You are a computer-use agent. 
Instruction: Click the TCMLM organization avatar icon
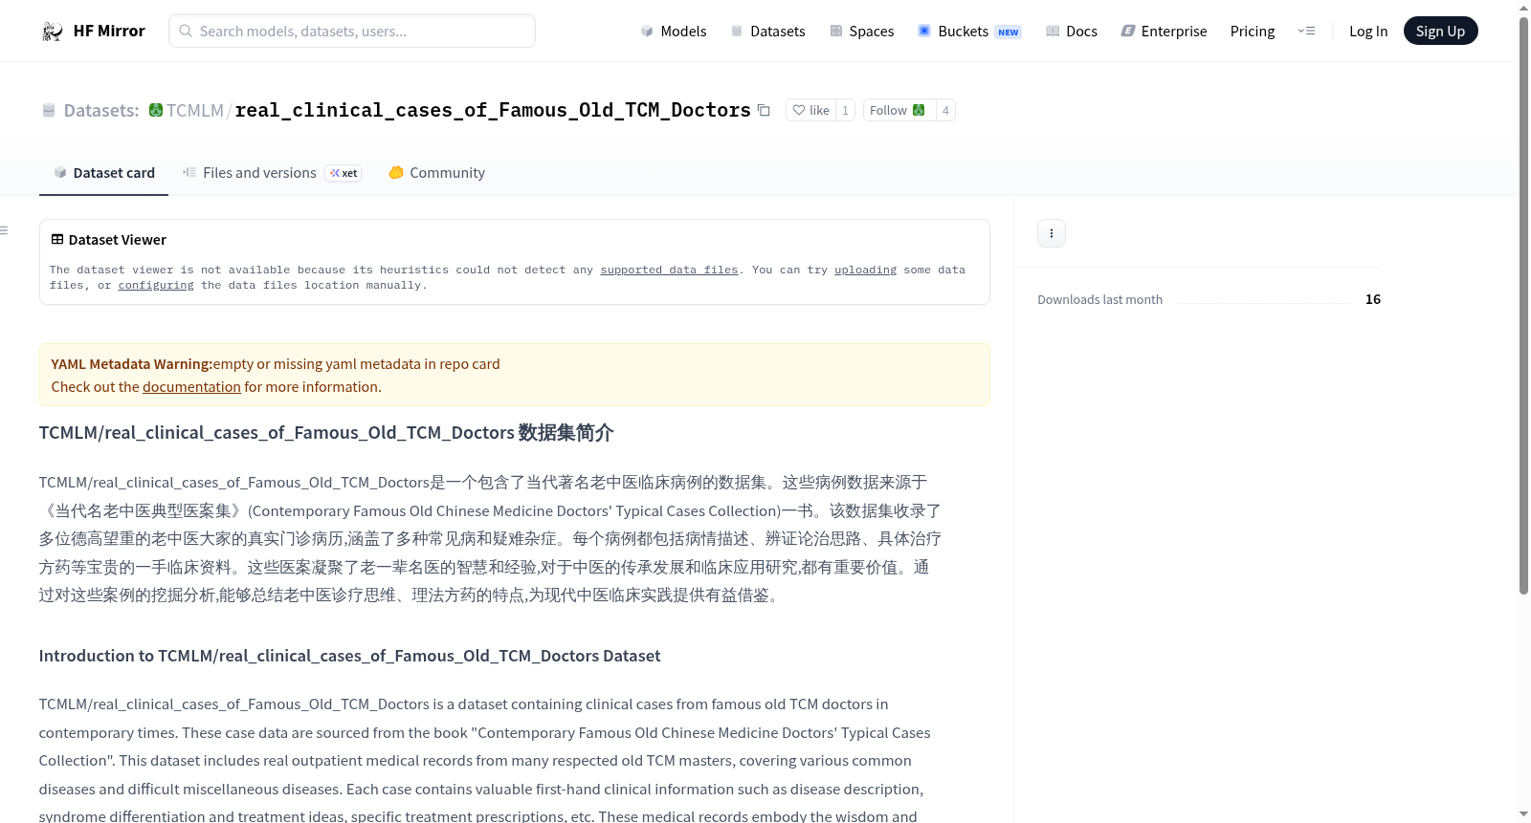156,110
